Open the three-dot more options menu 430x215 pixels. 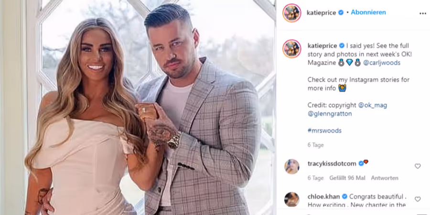(423, 13)
